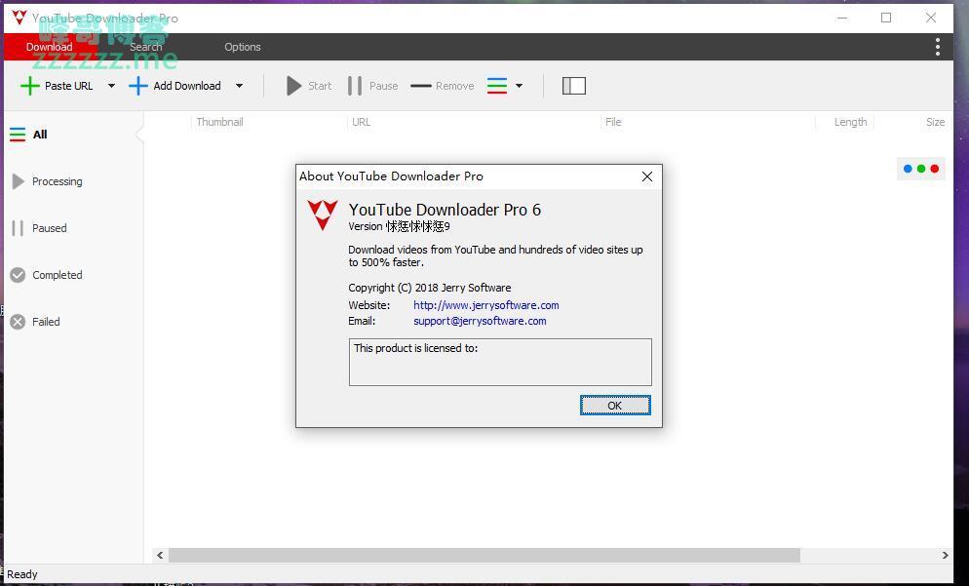The width and height of the screenshot is (969, 586).
Task: Open the Options tab
Action: click(x=243, y=47)
